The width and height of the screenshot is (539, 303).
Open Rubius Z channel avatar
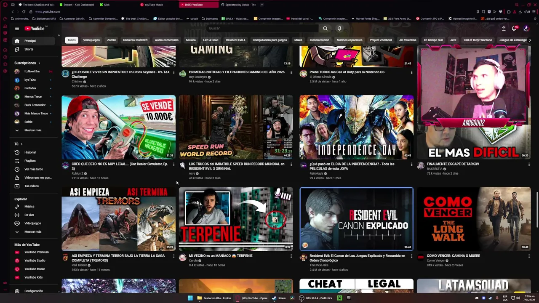65,166
